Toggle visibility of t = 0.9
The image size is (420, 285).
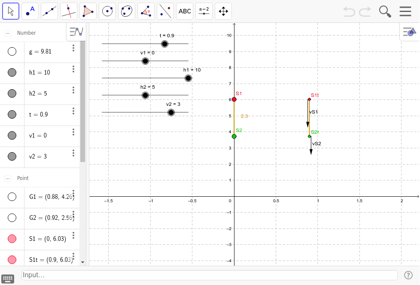12,114
